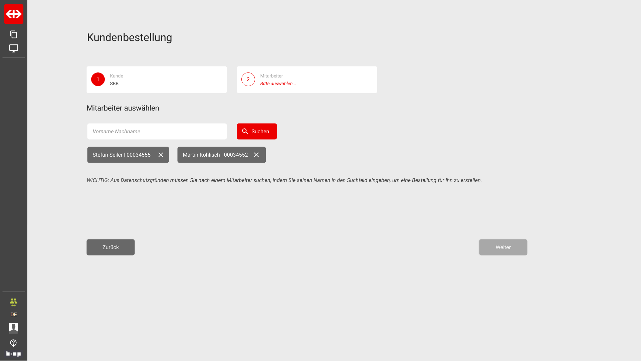641x361 pixels.
Task: Click the Stefan Seiler | 00034555 chip label
Action: click(122, 155)
